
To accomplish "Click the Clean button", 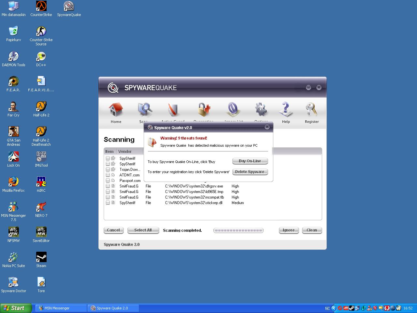I will pyautogui.click(x=312, y=230).
